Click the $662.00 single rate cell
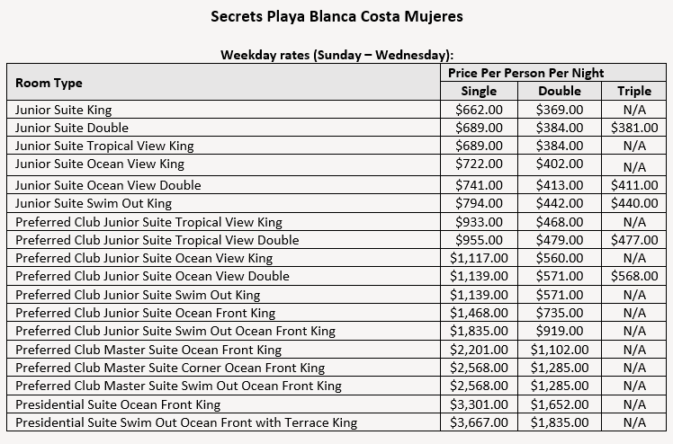673x444 pixels. 479,110
